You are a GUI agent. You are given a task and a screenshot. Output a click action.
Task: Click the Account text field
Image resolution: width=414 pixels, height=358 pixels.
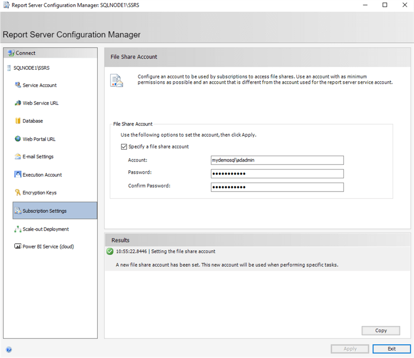(277, 161)
